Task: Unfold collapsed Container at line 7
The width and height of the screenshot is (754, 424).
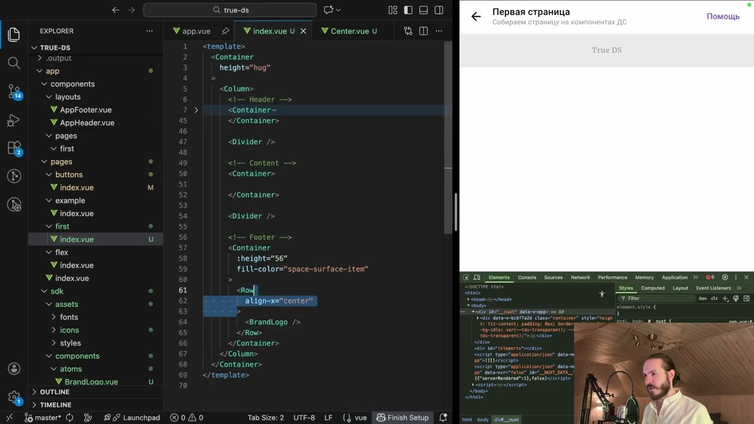Action: (196, 110)
